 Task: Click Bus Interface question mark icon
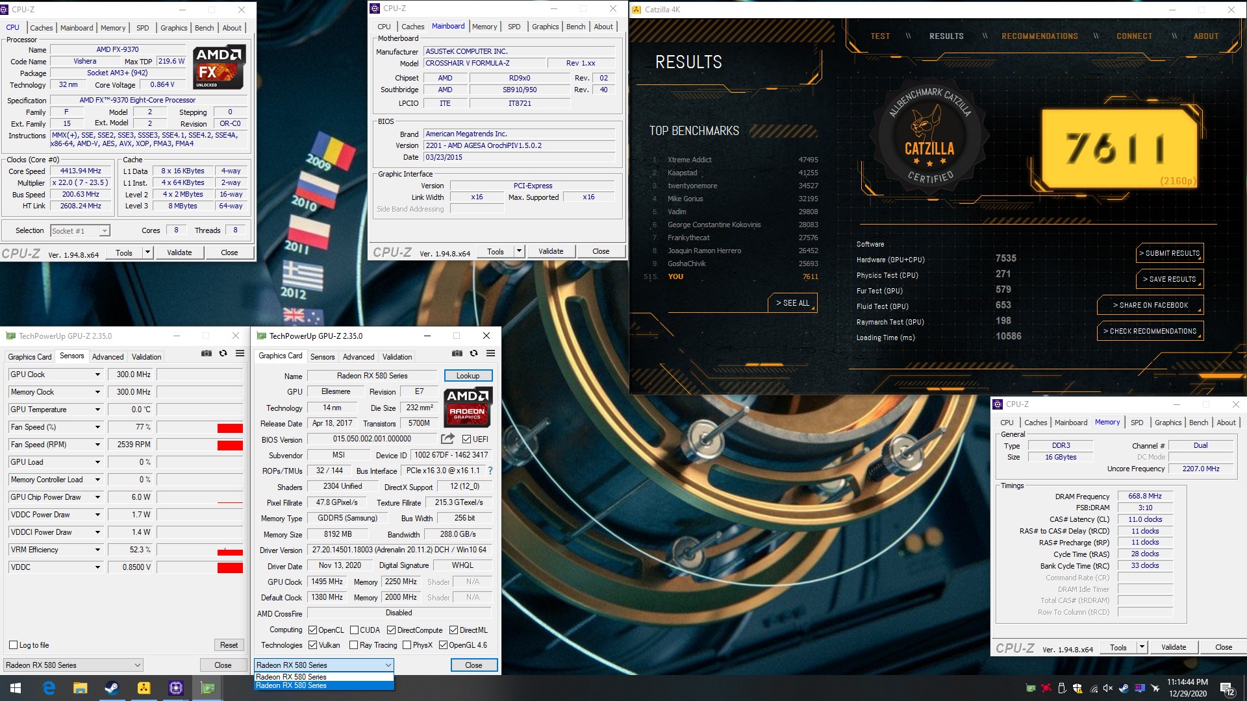[x=490, y=471]
